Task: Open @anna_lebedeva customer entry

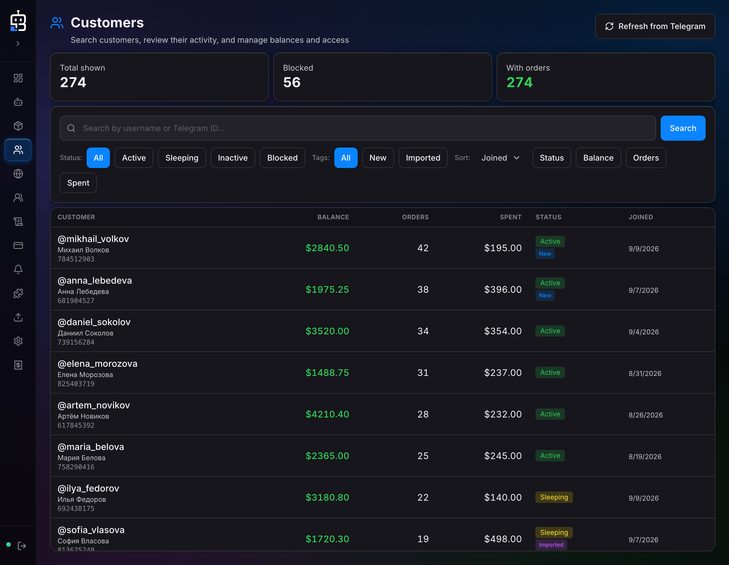Action: [382, 290]
